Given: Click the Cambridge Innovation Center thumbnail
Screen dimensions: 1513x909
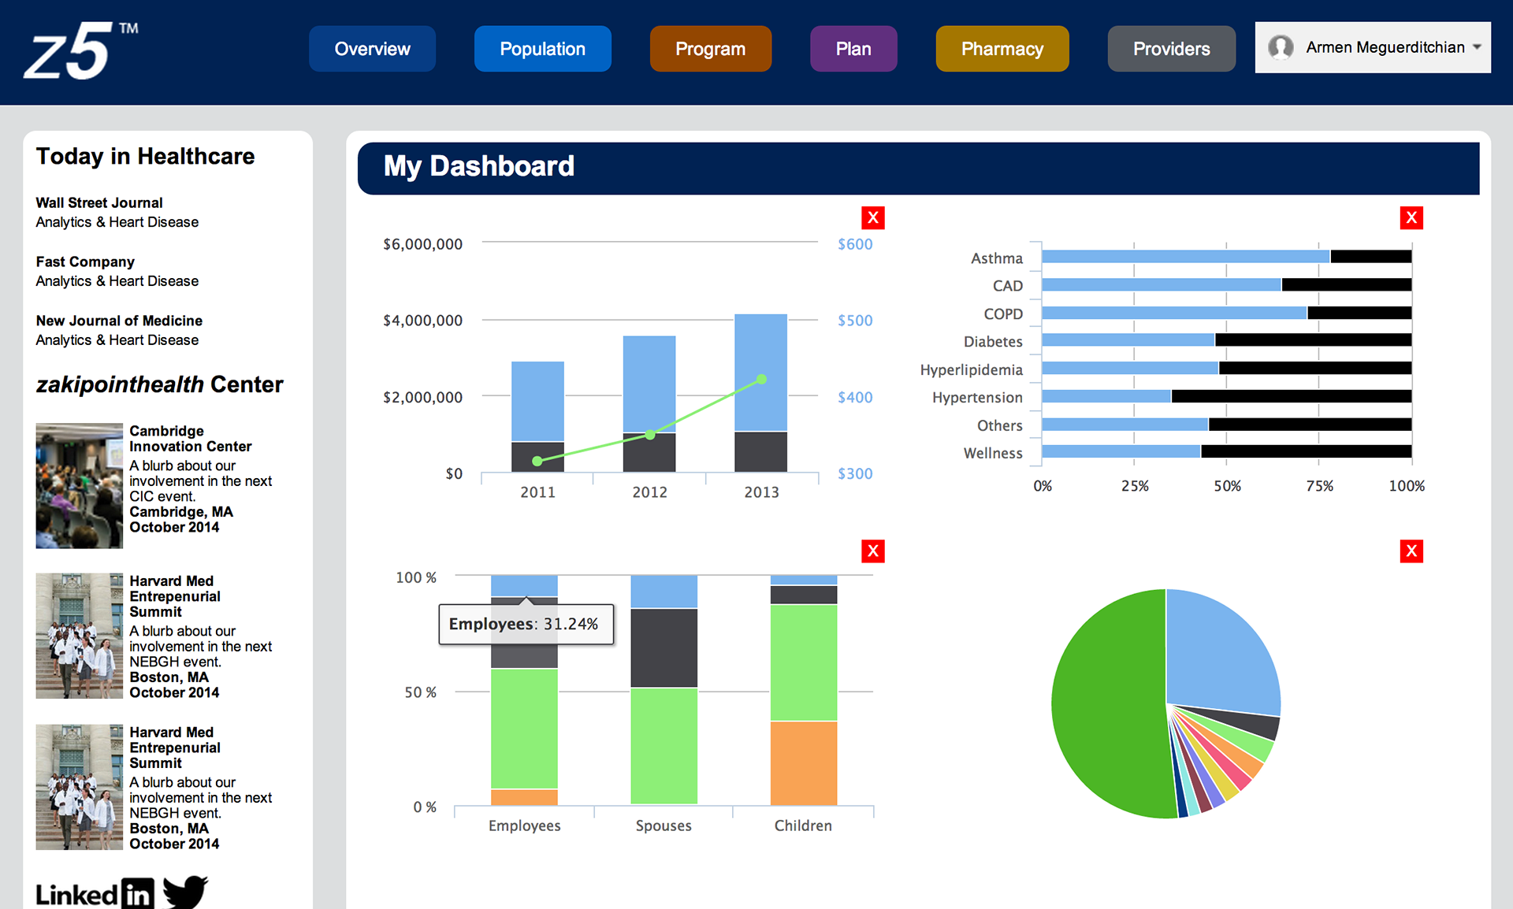Looking at the screenshot, I should (x=79, y=485).
